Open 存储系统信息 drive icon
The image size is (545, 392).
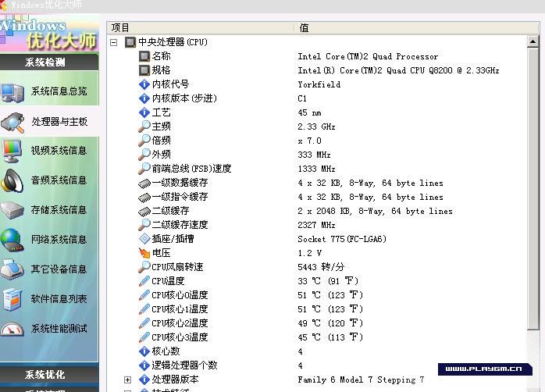pyautogui.click(x=12, y=210)
